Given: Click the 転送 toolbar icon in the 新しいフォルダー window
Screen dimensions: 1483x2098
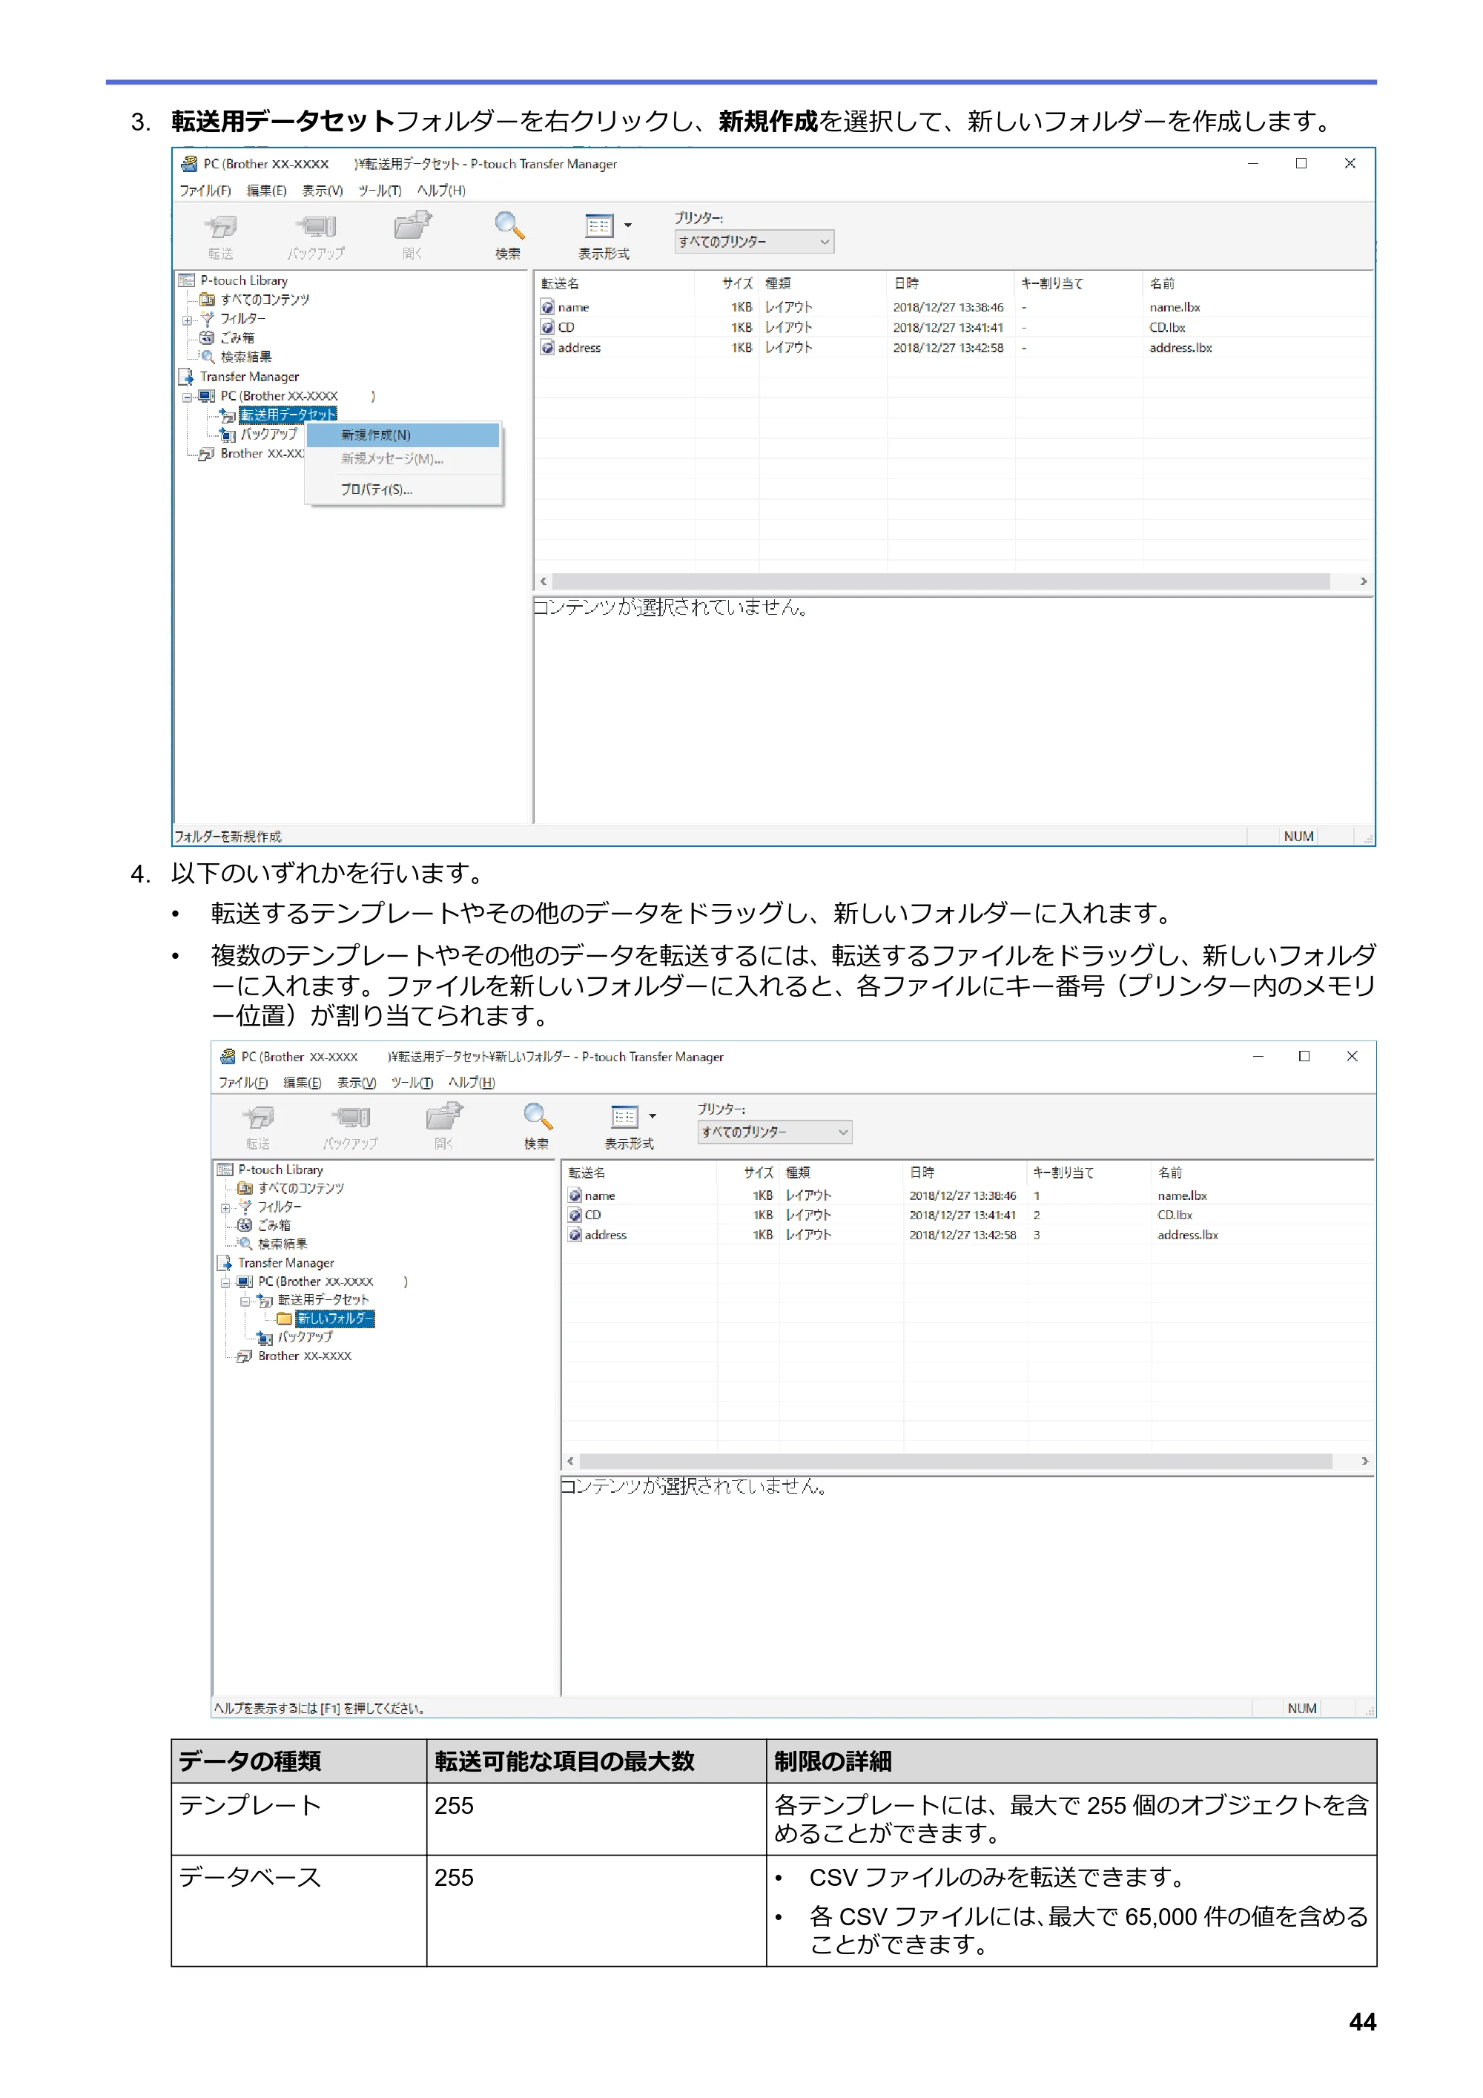Looking at the screenshot, I should pyautogui.click(x=258, y=1117).
